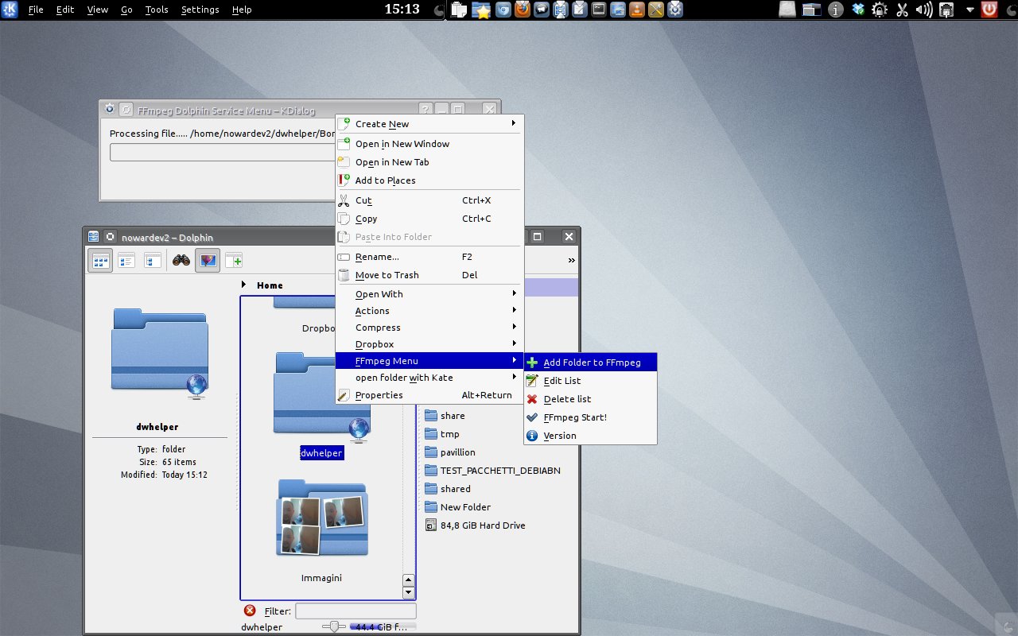Image resolution: width=1018 pixels, height=636 pixels.
Task: Click Edit List in FFmpeg submenu
Action: [590, 381]
